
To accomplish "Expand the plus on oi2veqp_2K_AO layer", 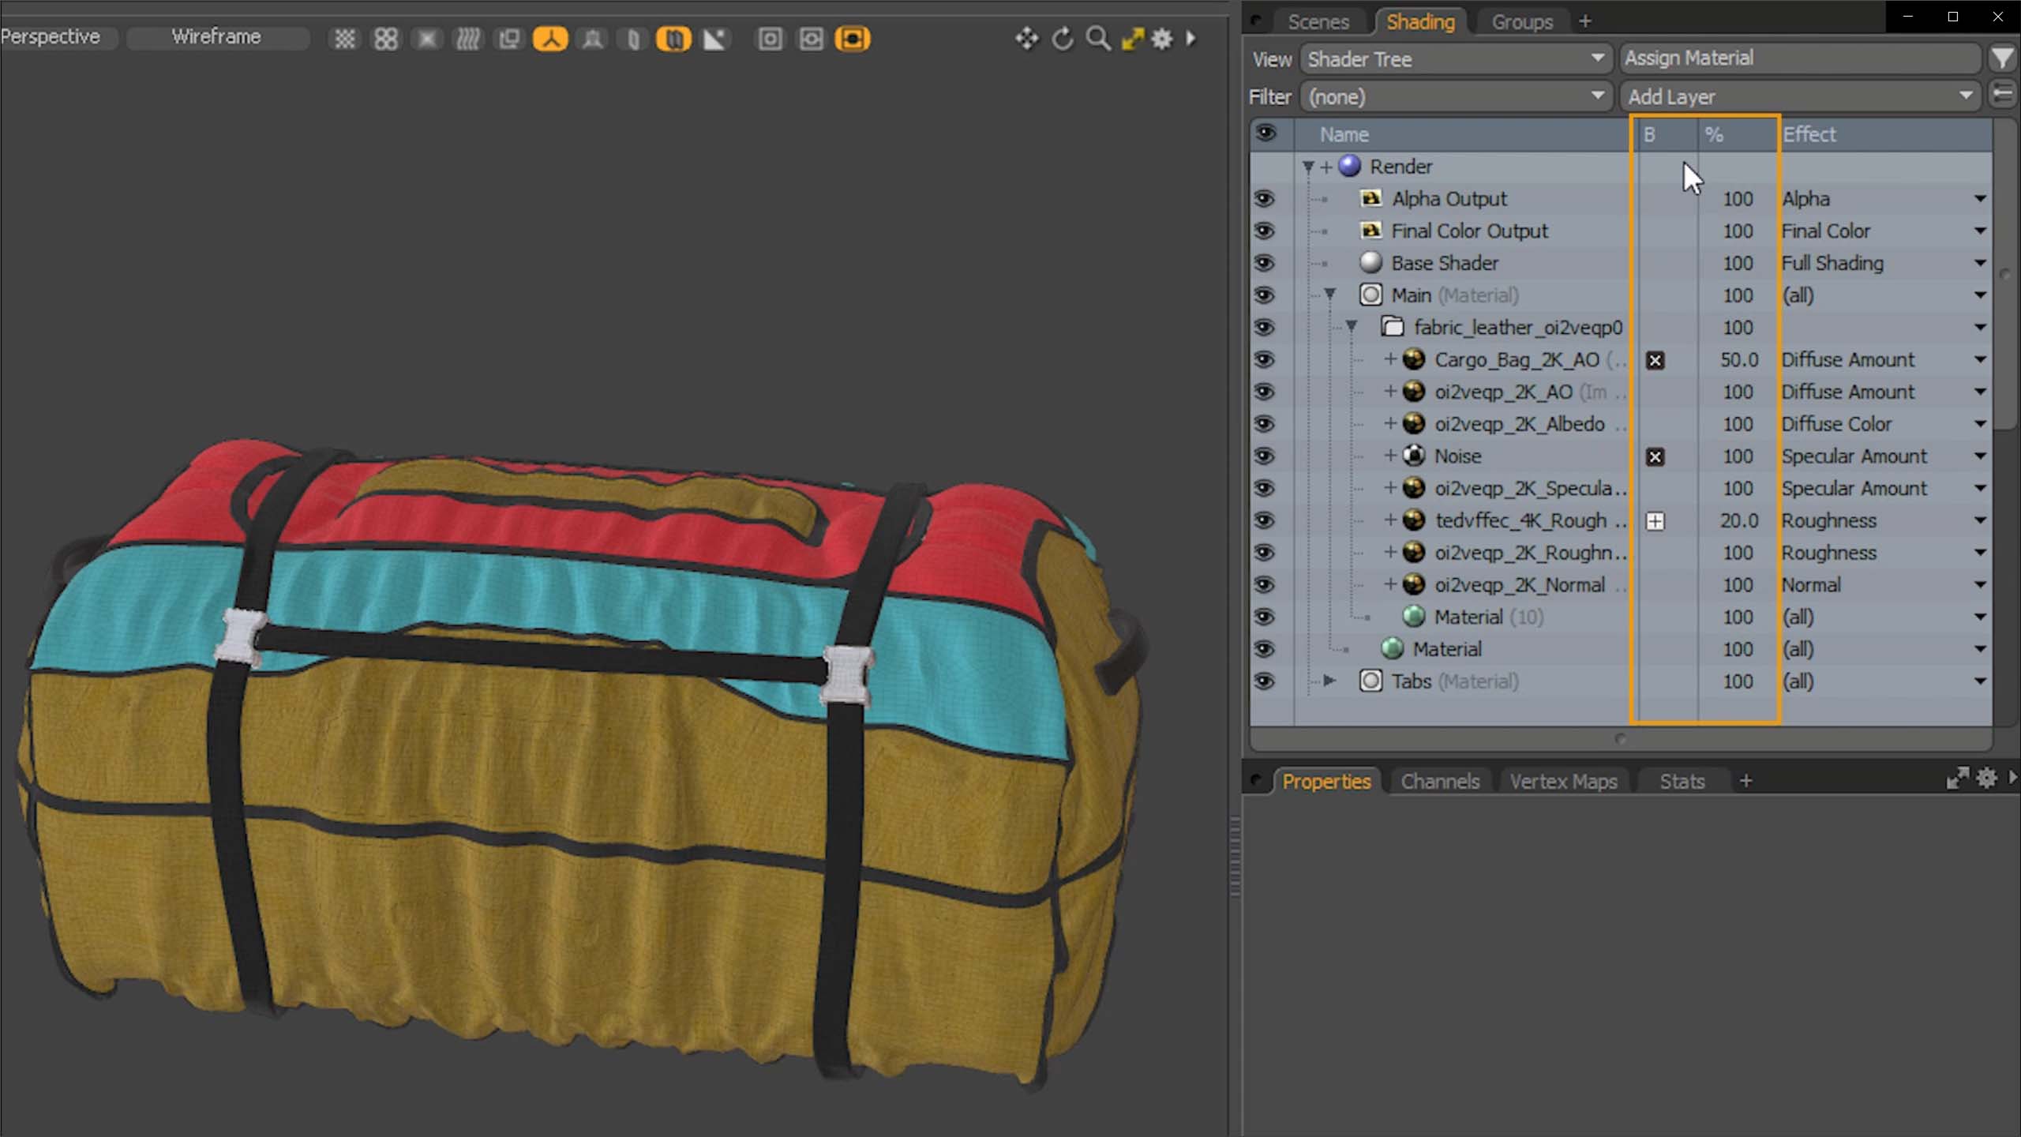I will click(x=1389, y=391).
